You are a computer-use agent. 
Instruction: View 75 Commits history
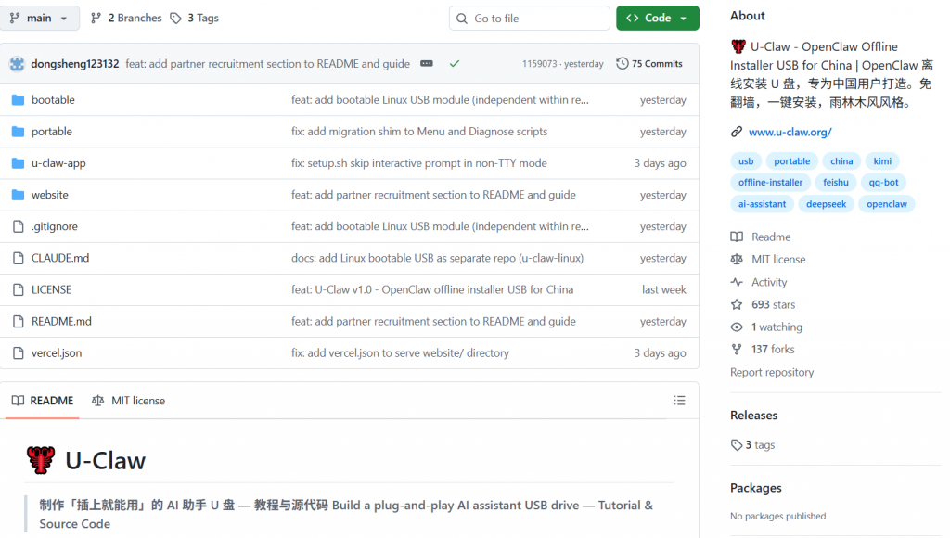pyautogui.click(x=649, y=64)
